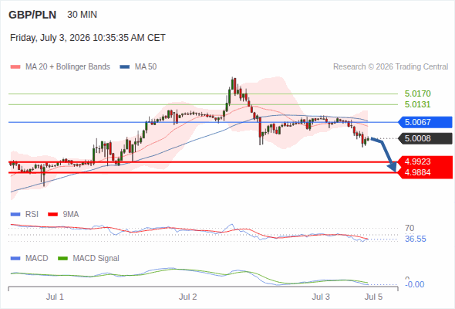Screen dimensions: 455x309
Task: Click the 30 MIN timeframe label
Action: click(x=82, y=15)
